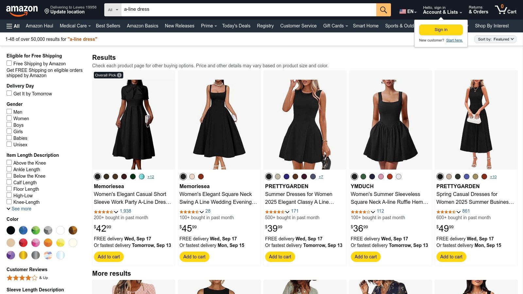Screen dimensions: 523x294
Task: Select orange color filter in sidebar
Action: click(x=48, y=243)
